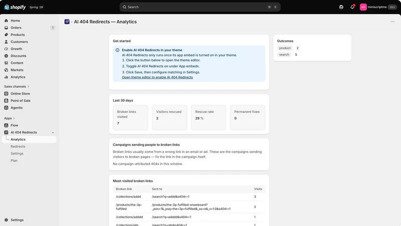This screenshot has width=401, height=226.
Task: Expand the Apps section chevron
Action: [14, 119]
